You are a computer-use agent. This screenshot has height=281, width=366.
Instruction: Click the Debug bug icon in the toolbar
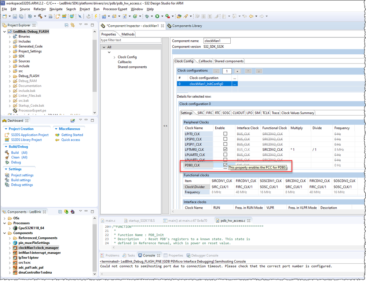147,16
